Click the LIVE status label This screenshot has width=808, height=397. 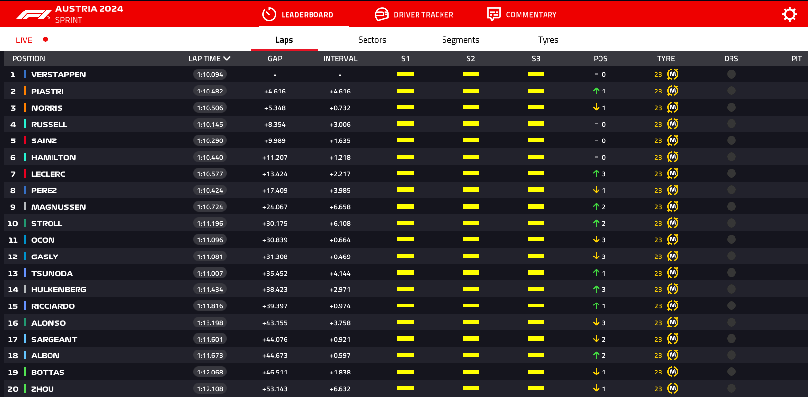tap(24, 40)
